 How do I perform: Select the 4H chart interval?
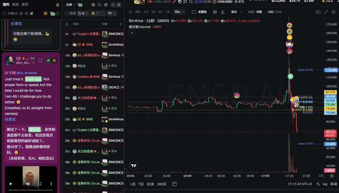pyautogui.click(x=160, y=12)
